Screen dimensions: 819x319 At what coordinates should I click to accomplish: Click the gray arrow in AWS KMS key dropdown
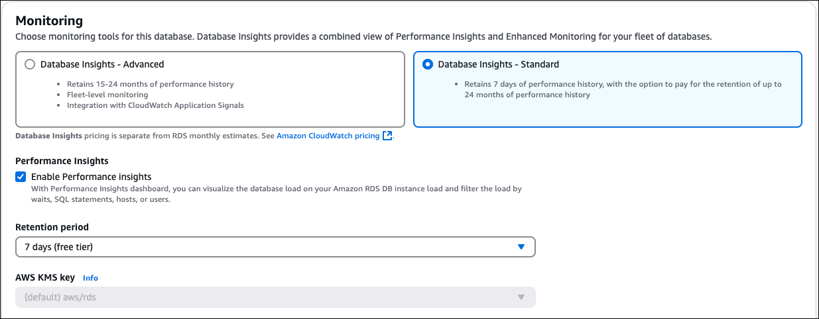click(x=521, y=297)
